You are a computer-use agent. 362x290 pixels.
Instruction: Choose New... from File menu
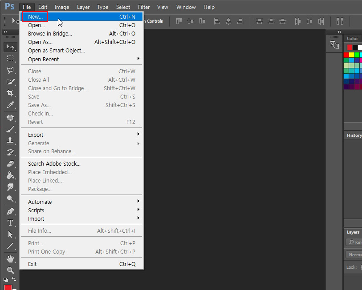click(x=81, y=16)
